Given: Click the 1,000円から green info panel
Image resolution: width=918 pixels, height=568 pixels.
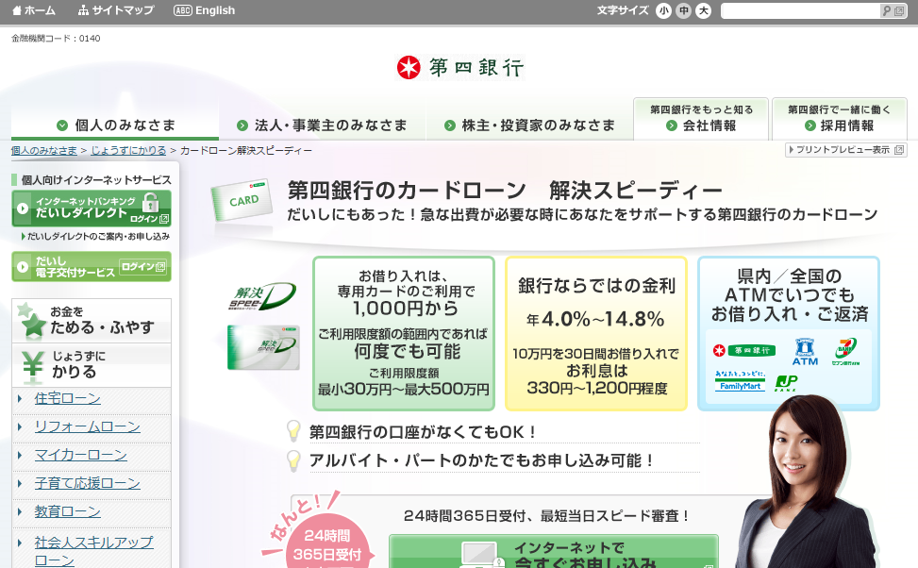Looking at the screenshot, I should pos(404,333).
